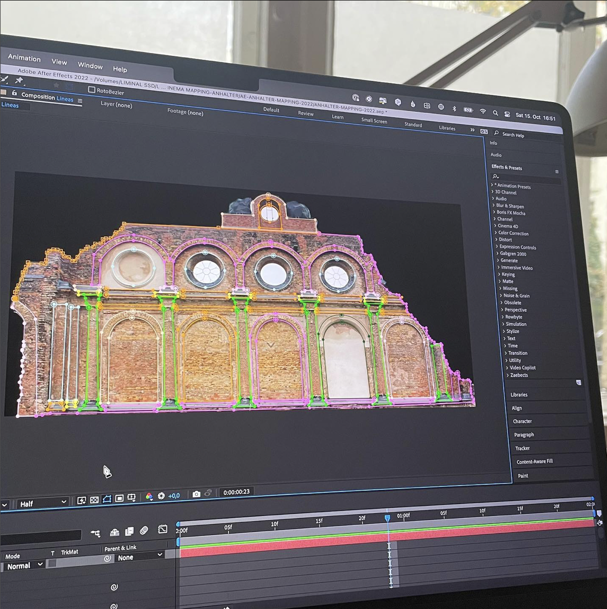Toggle the Transparency Grid

click(94, 500)
